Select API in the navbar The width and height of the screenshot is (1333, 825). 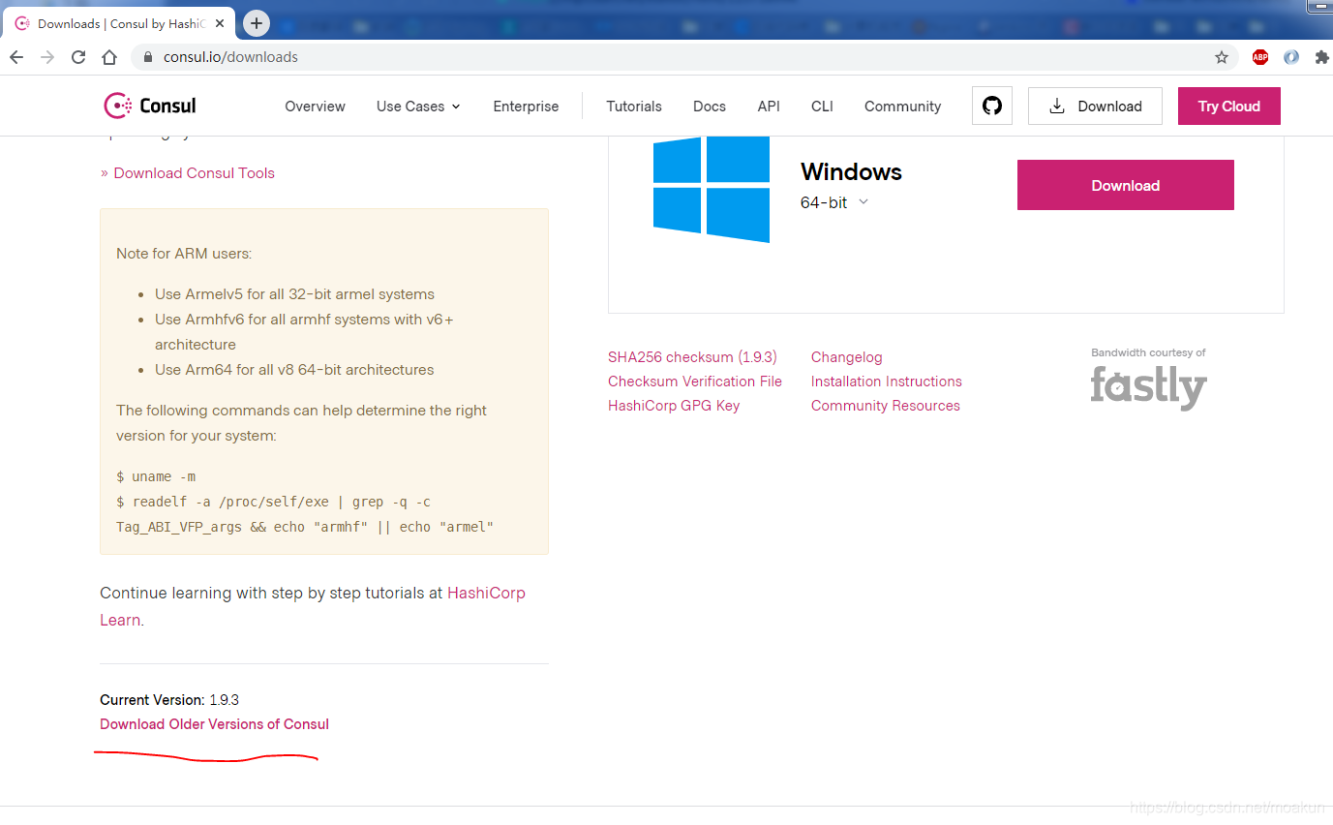pos(769,107)
